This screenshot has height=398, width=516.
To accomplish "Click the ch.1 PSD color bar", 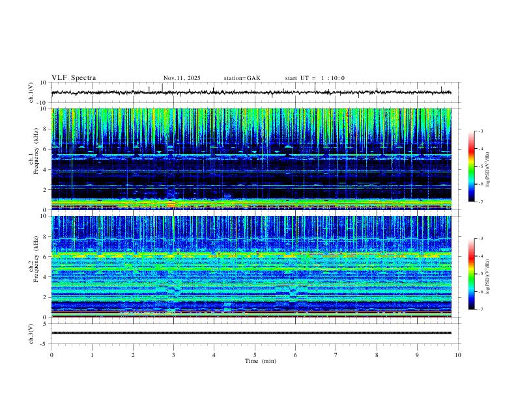I will (472, 166).
